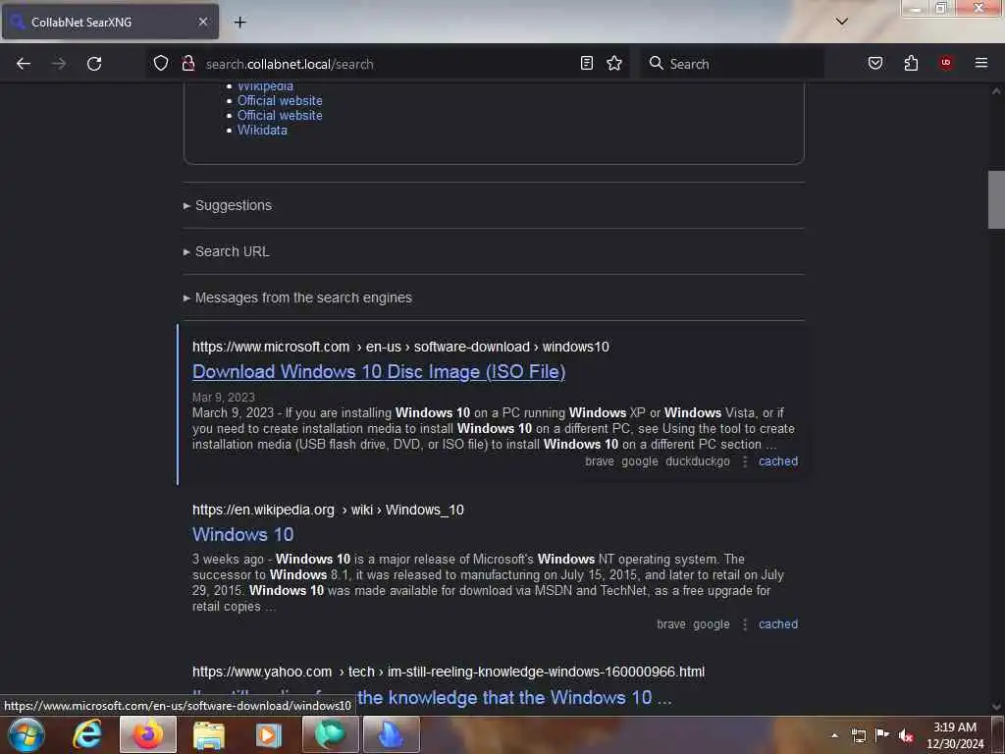The height and width of the screenshot is (754, 1005).
Task: Open cached version of Microsoft result
Action: (x=778, y=461)
